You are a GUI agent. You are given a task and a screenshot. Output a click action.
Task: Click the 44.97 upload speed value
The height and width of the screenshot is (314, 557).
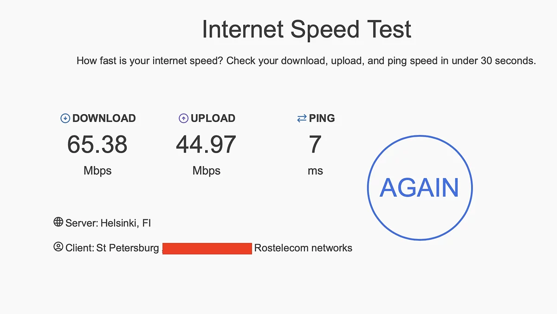206,144
